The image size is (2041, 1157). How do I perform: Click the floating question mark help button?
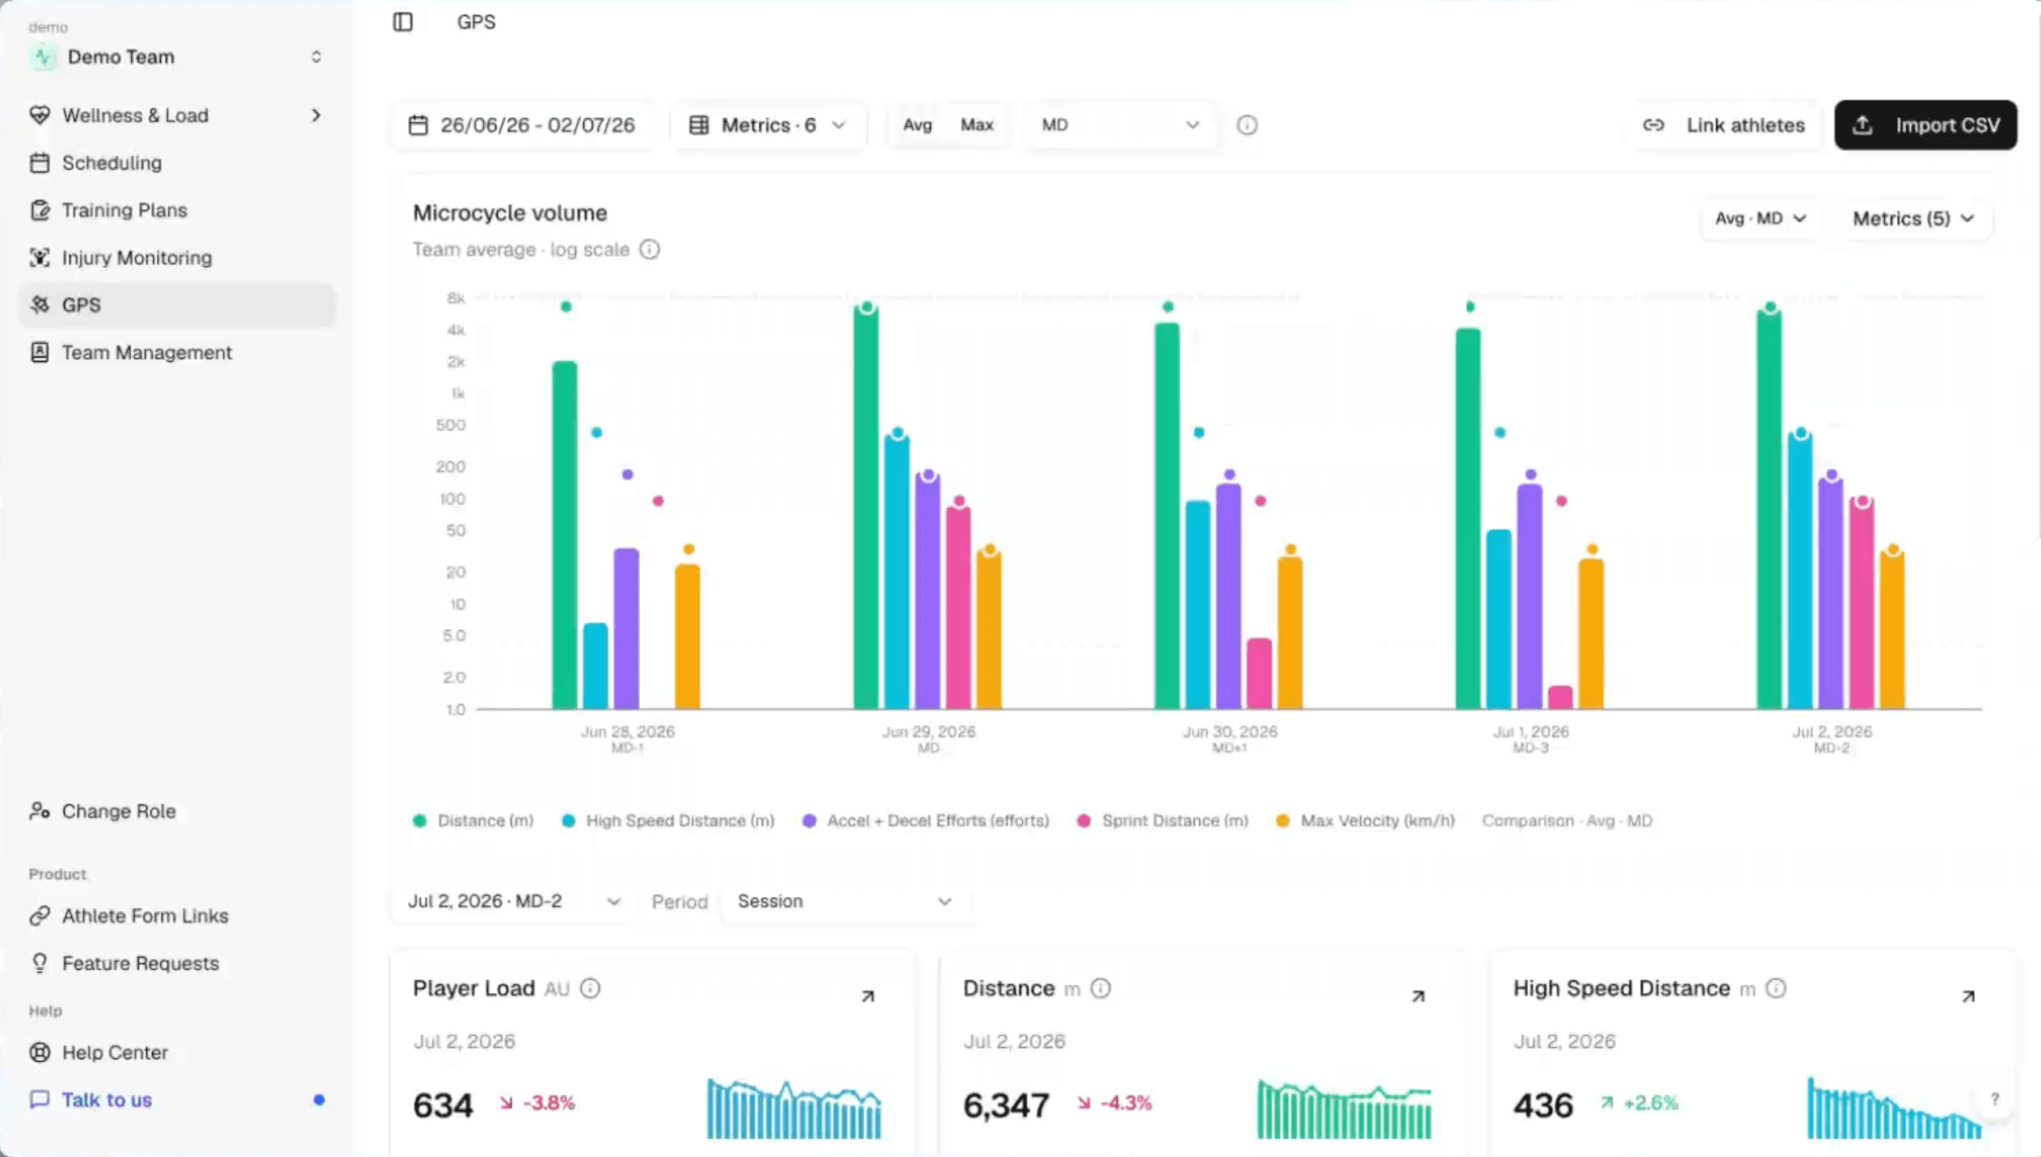[1995, 1100]
